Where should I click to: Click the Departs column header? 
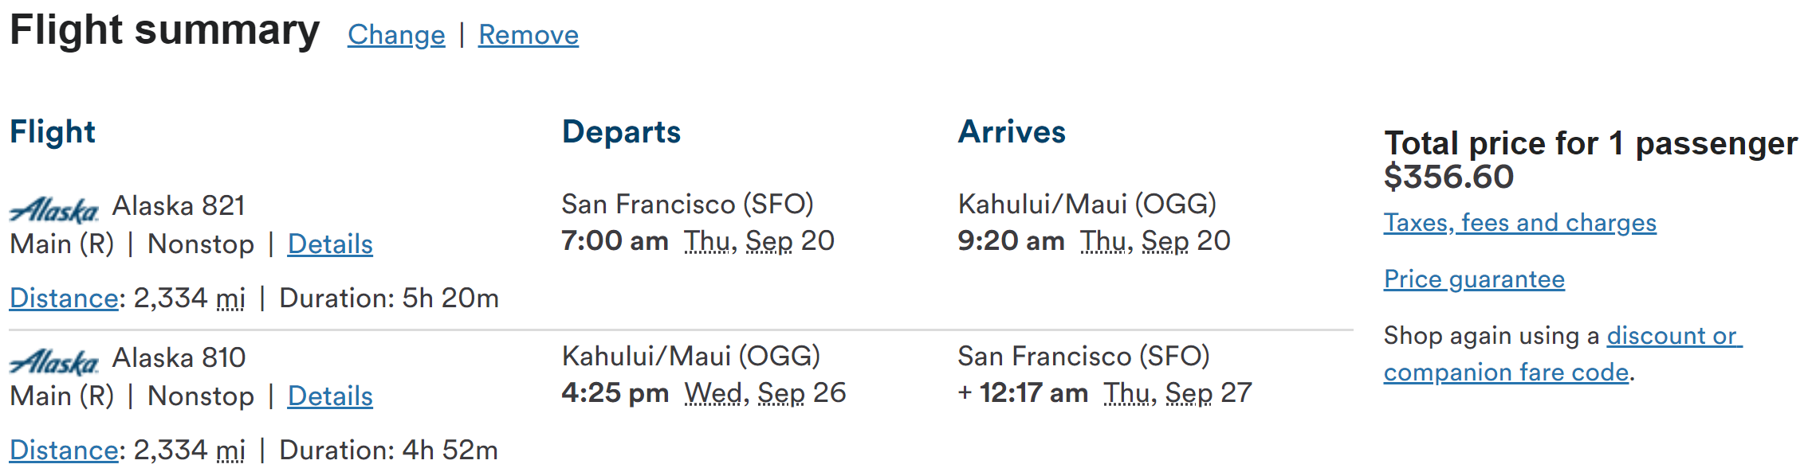pyautogui.click(x=621, y=132)
